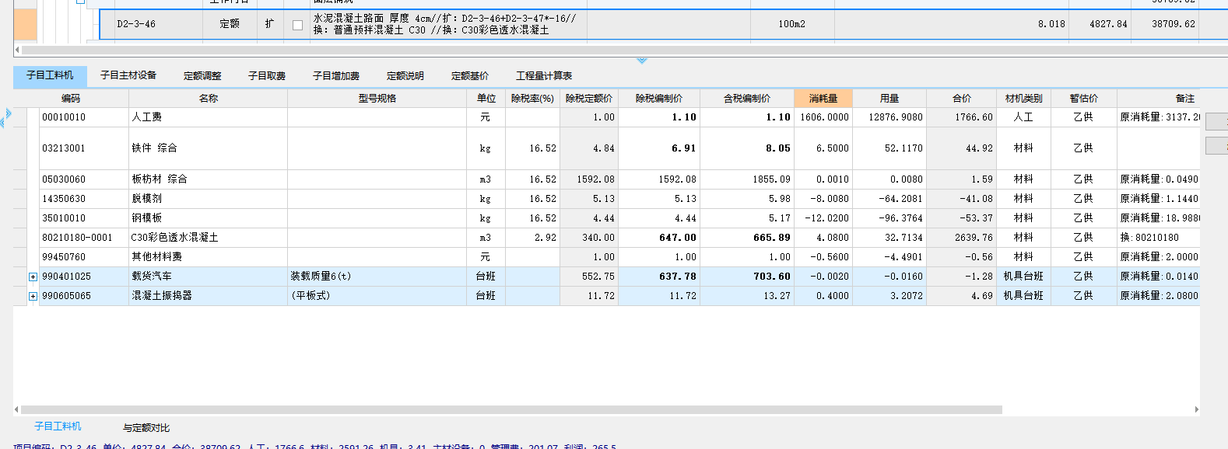
Task: Switch to 子目主材设备 tab
Action: tap(128, 75)
